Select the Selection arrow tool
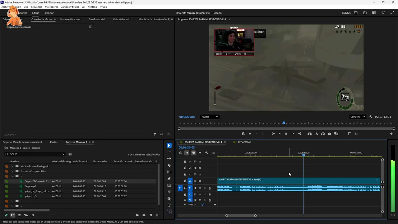 (x=169, y=146)
